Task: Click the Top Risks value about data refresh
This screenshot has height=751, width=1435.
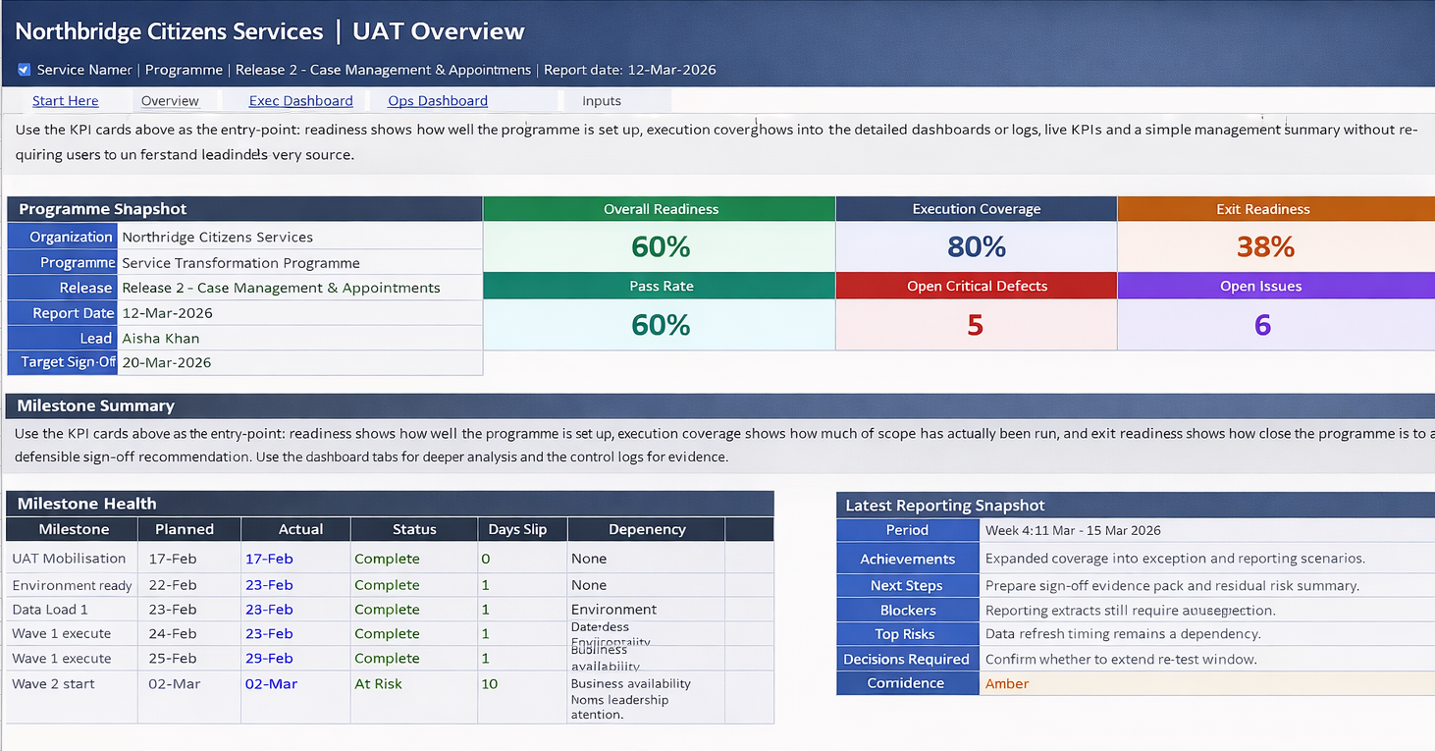Action: tap(1207, 634)
